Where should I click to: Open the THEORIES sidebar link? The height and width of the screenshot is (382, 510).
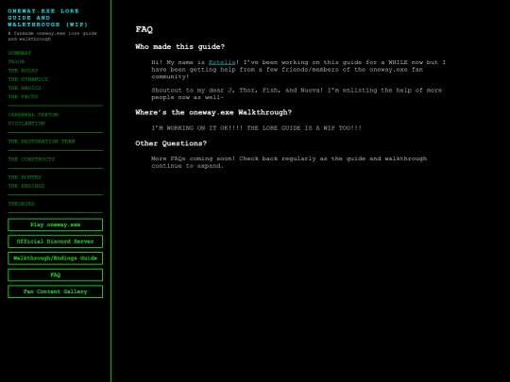click(x=21, y=204)
